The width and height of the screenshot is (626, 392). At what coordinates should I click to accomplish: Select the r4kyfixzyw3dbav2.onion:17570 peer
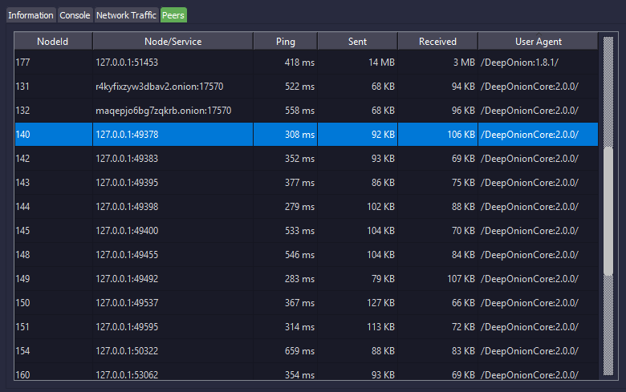click(x=307, y=87)
